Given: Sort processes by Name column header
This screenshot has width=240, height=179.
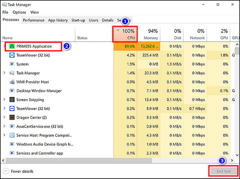Looking at the screenshot, I should [38, 34].
